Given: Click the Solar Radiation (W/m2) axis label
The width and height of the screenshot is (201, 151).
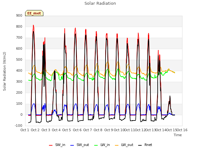Looking at the screenshot, I should (x=4, y=71).
